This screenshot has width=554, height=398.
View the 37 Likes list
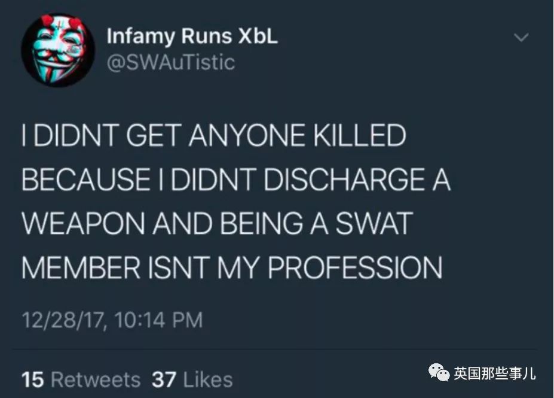point(192,380)
